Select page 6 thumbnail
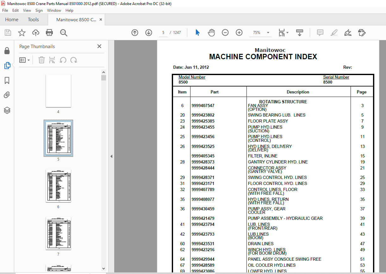386x274 pixels. pos(58,186)
